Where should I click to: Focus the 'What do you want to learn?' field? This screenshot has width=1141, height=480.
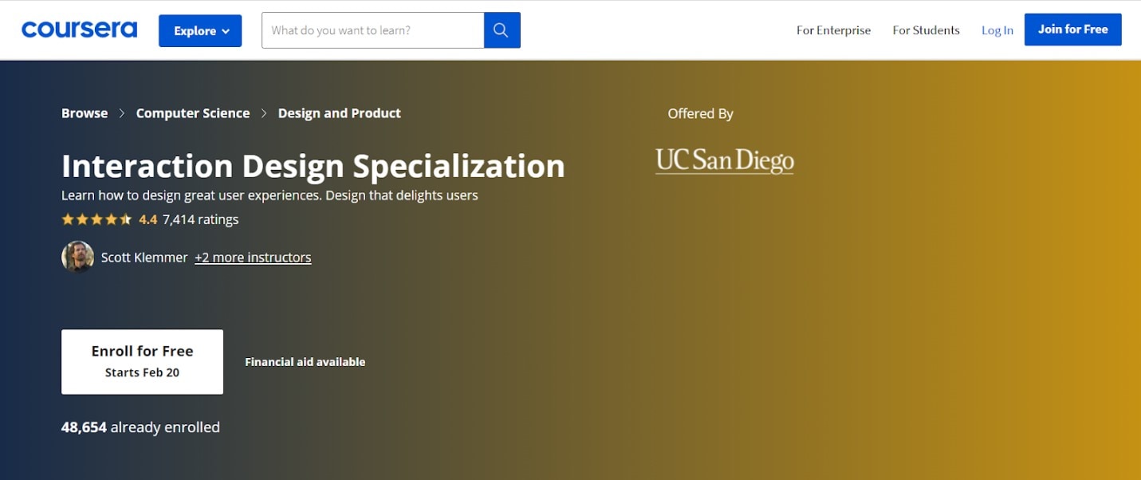372,30
